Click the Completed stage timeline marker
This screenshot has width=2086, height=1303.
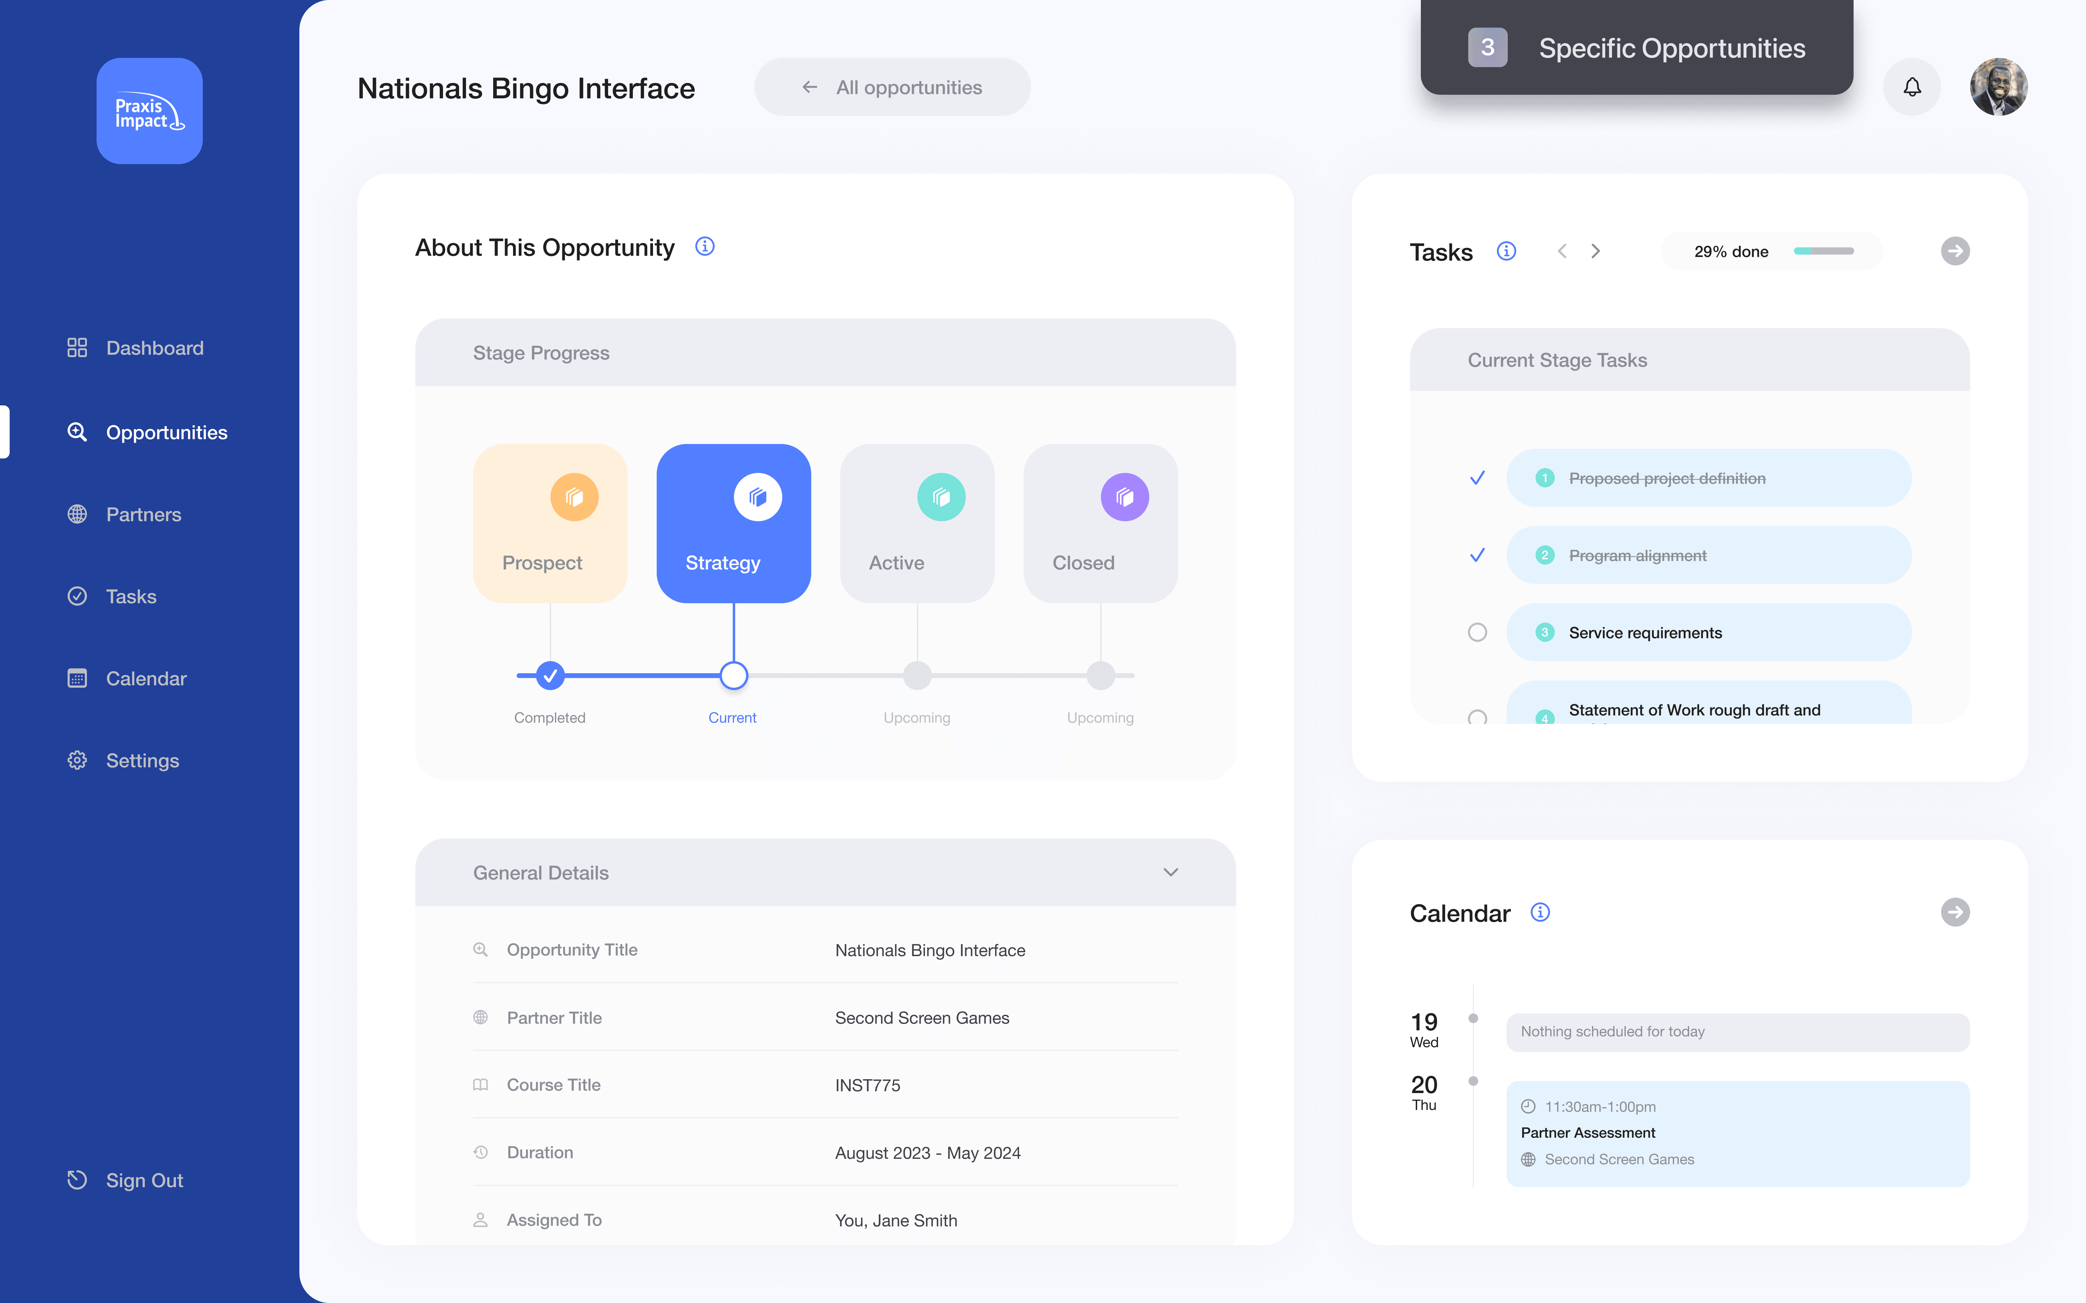coord(550,676)
